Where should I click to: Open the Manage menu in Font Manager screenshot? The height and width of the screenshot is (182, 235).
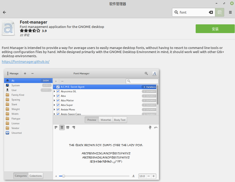coord(13,73)
